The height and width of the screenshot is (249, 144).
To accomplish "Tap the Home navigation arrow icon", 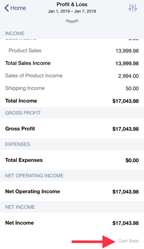I will 6,8.
